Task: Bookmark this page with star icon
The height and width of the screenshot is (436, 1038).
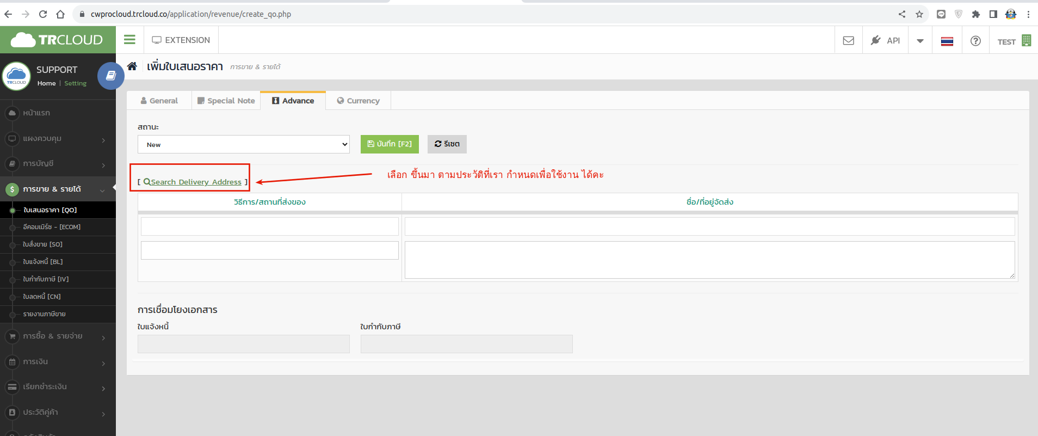Action: tap(919, 14)
